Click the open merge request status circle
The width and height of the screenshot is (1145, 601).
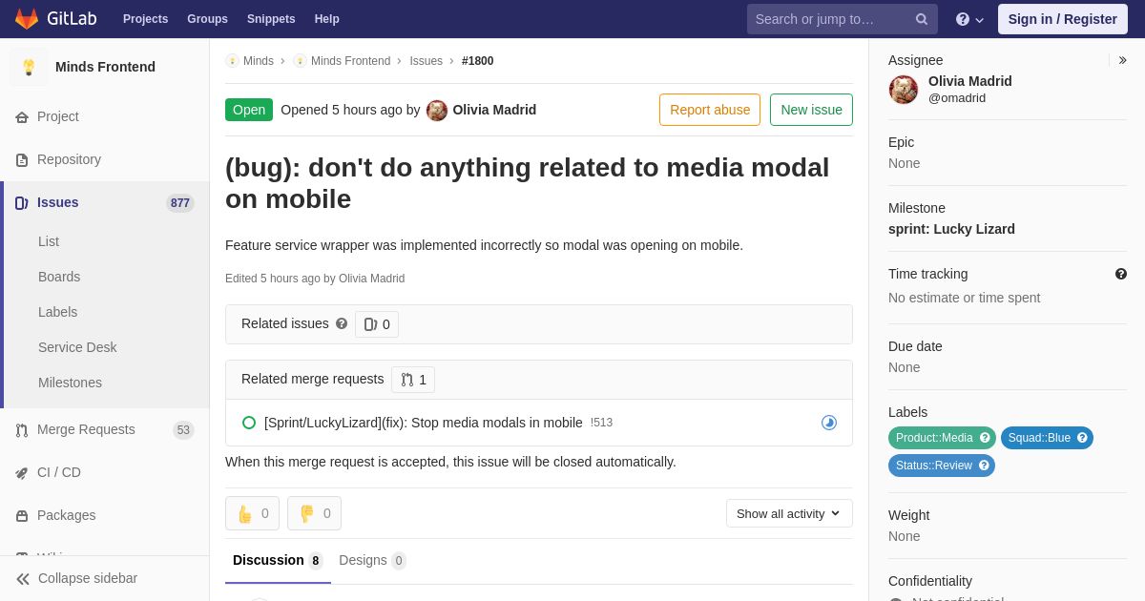(x=249, y=423)
